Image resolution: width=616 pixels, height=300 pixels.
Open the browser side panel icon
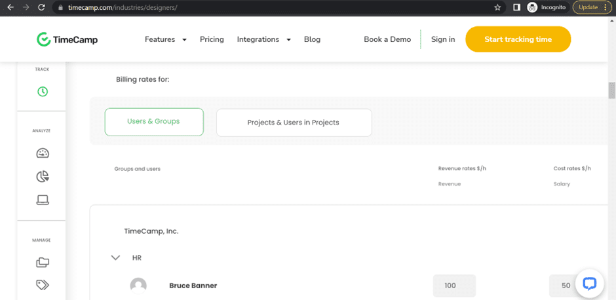coord(516,7)
